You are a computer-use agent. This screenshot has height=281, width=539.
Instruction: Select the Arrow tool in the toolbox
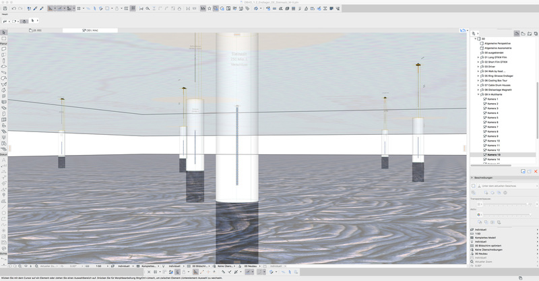(x=4, y=32)
